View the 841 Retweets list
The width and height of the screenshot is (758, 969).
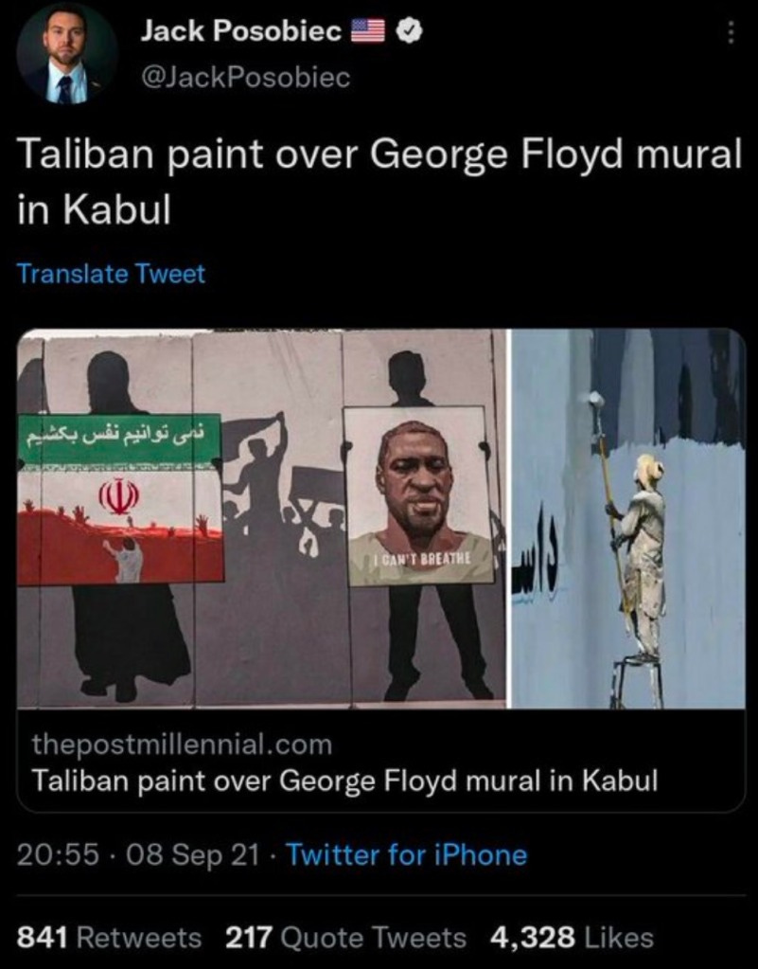pos(109,938)
